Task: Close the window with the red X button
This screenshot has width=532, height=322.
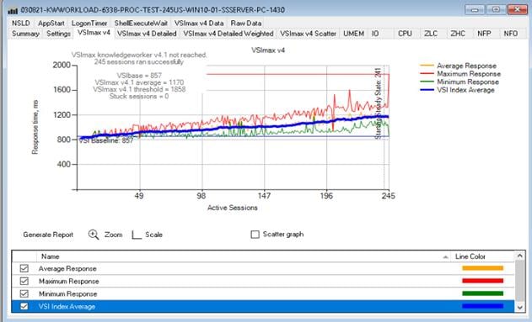Action: coord(518,9)
